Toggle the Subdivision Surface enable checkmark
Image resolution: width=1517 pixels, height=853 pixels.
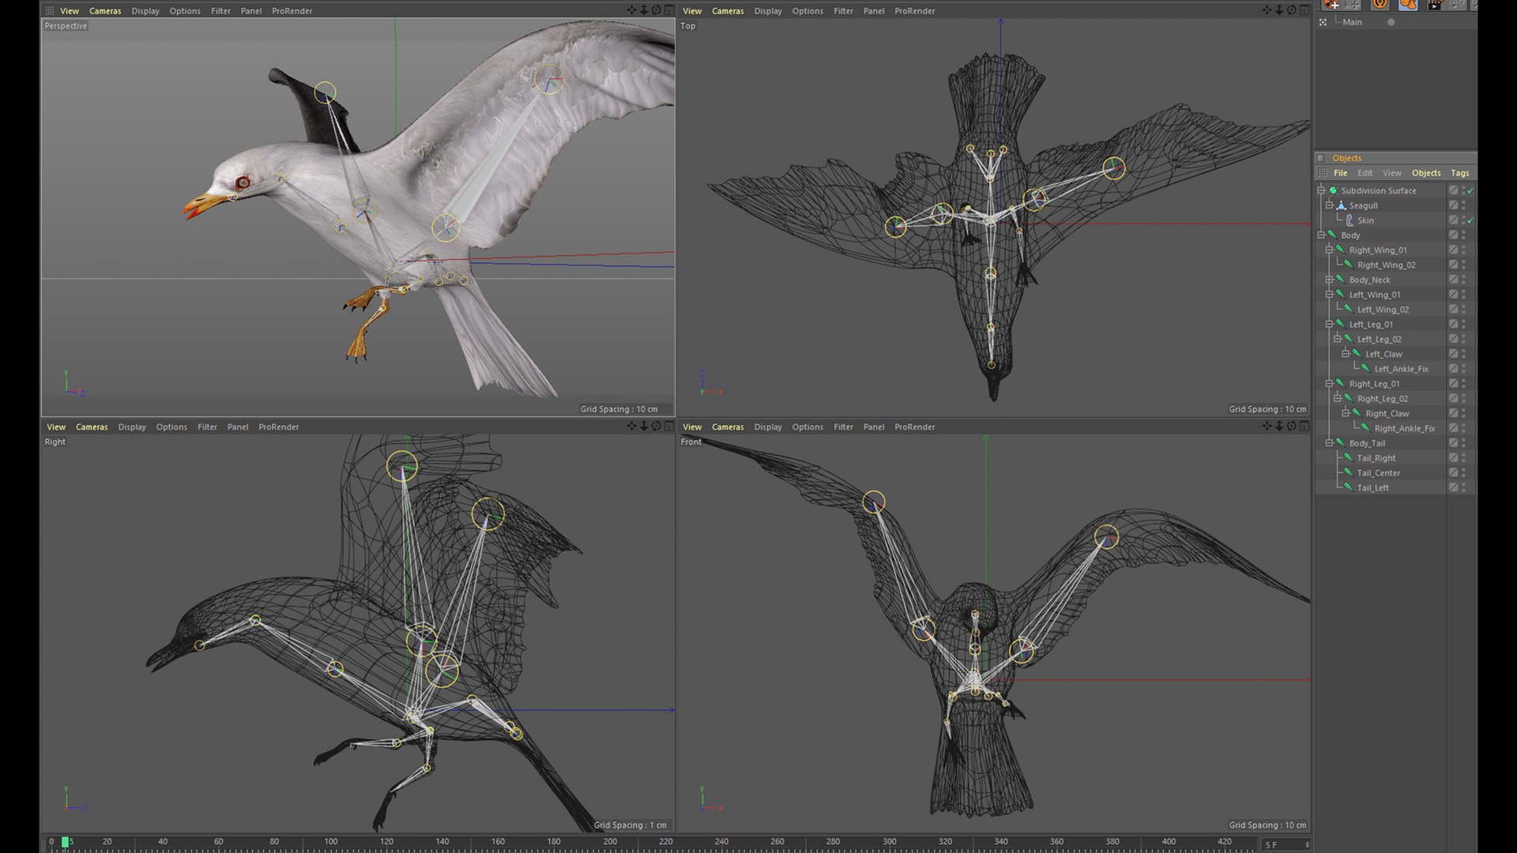1470,190
